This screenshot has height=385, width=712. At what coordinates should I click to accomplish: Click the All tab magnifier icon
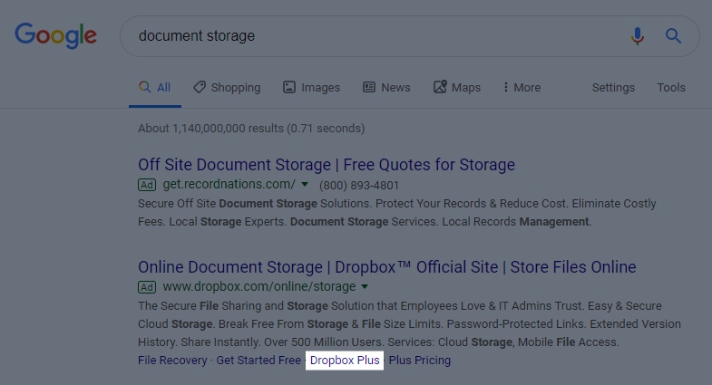pyautogui.click(x=144, y=87)
